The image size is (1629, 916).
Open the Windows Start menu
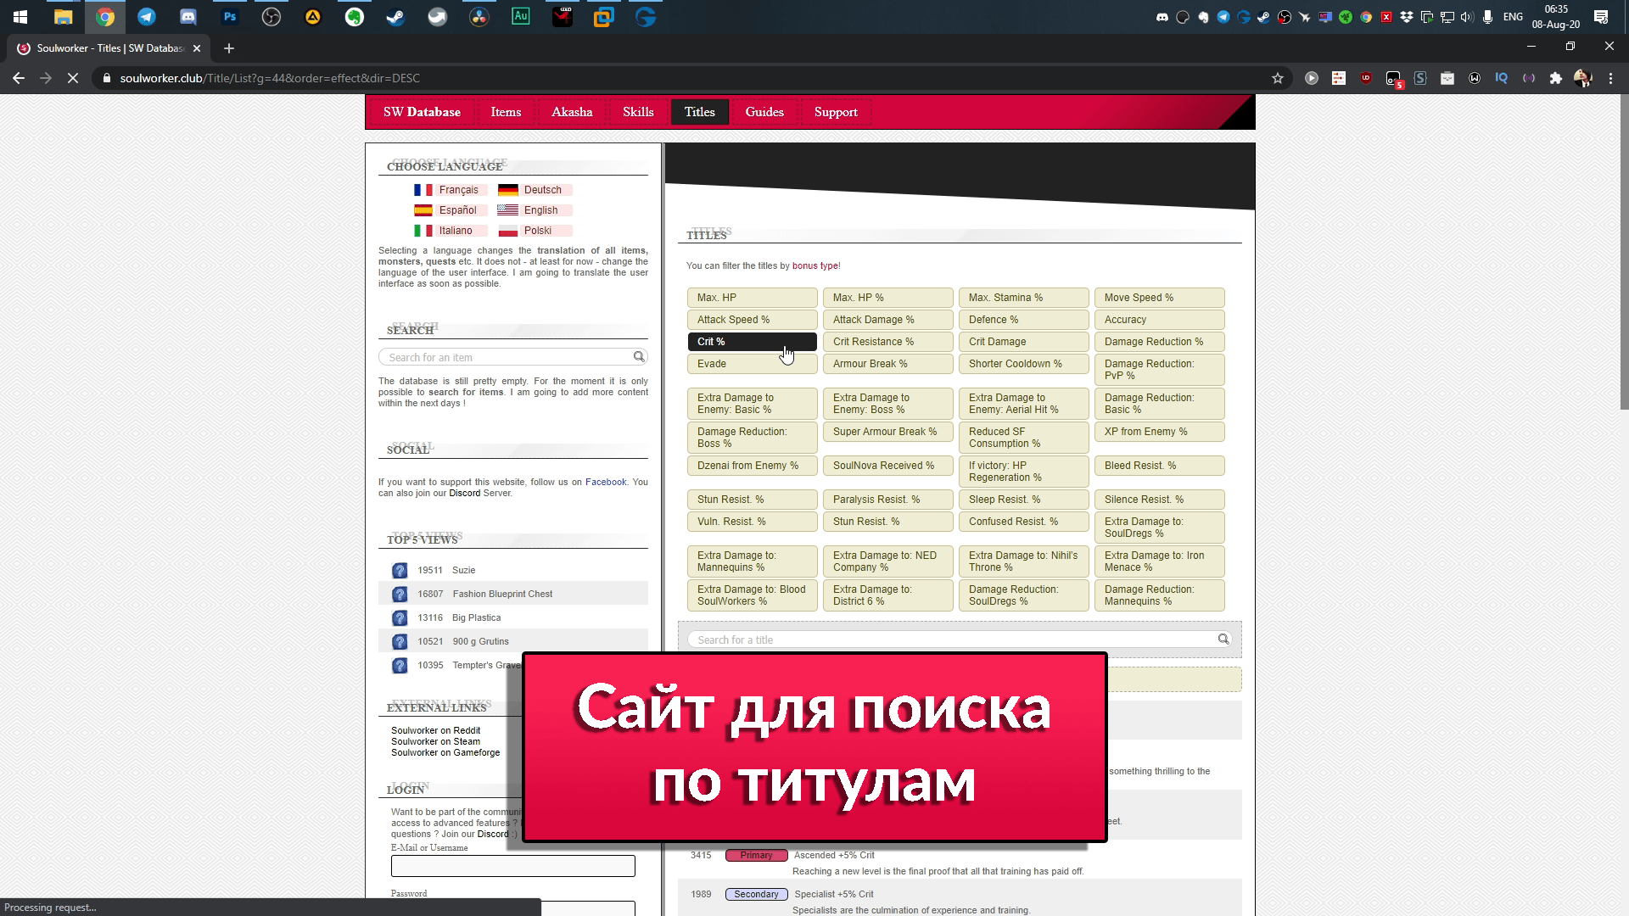[20, 16]
